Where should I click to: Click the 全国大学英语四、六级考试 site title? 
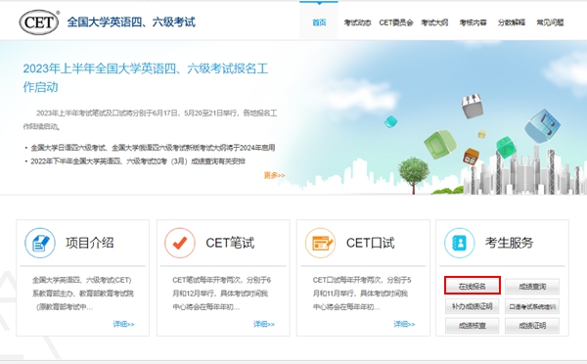(x=131, y=23)
